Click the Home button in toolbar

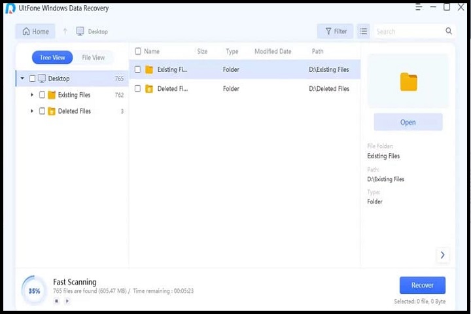point(35,31)
